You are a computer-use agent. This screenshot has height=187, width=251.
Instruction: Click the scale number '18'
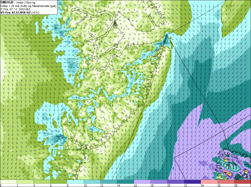pyautogui.click(x=152, y=185)
